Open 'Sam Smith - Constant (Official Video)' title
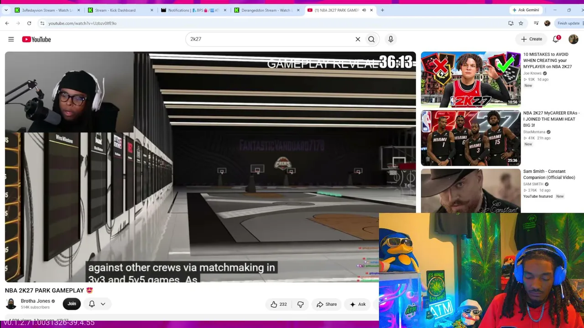 (549, 174)
